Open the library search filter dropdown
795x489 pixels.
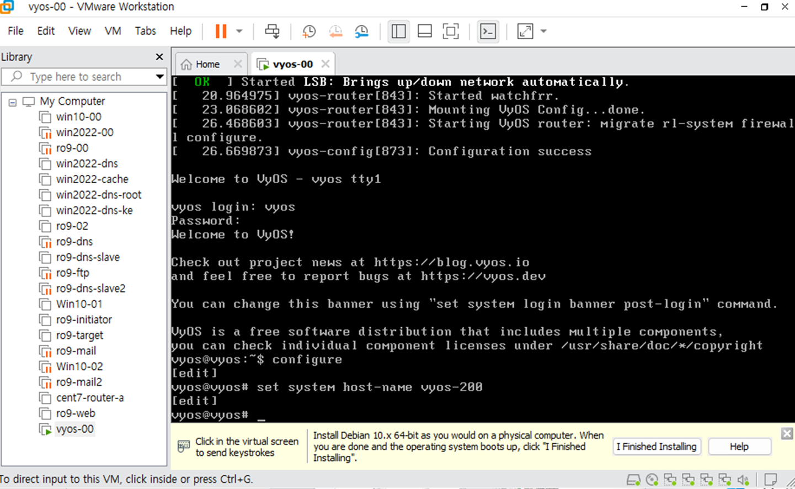point(159,77)
